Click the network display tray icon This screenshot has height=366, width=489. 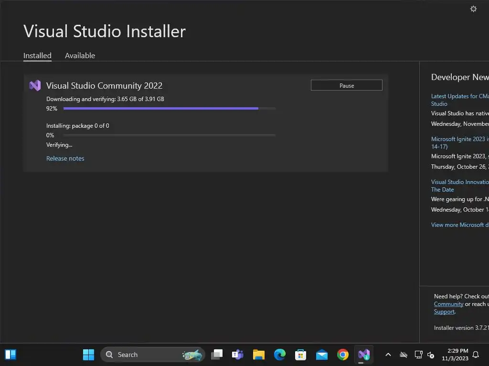[x=418, y=355]
